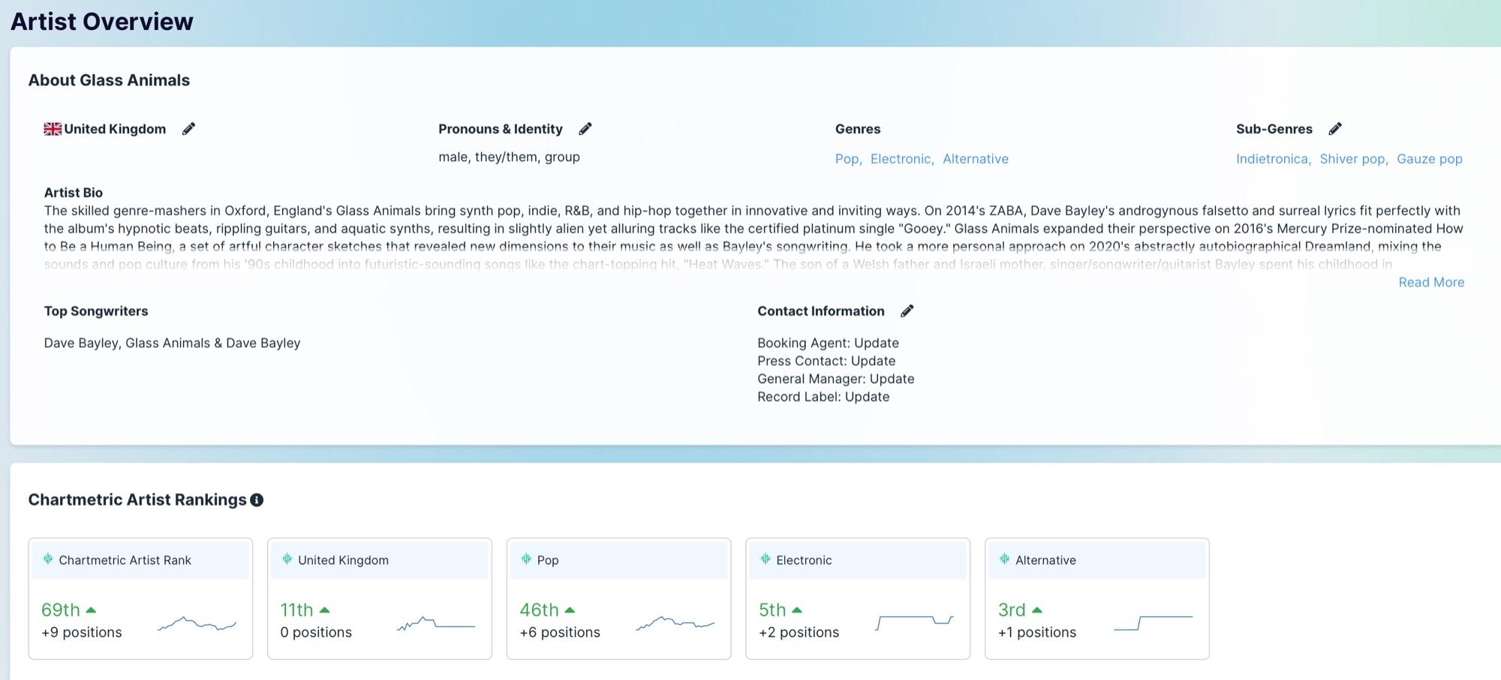
Task: Click the 0 positions text
Action: click(x=316, y=632)
